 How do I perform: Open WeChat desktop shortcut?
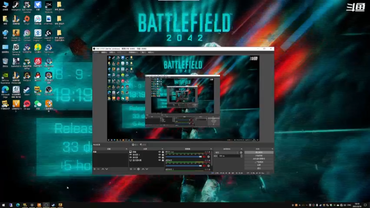pos(38,105)
